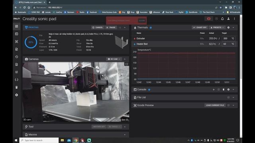Viewport: 255px width, 143px height.
Task: Click Load Current File in Gcode Preview
Action: click(x=215, y=105)
